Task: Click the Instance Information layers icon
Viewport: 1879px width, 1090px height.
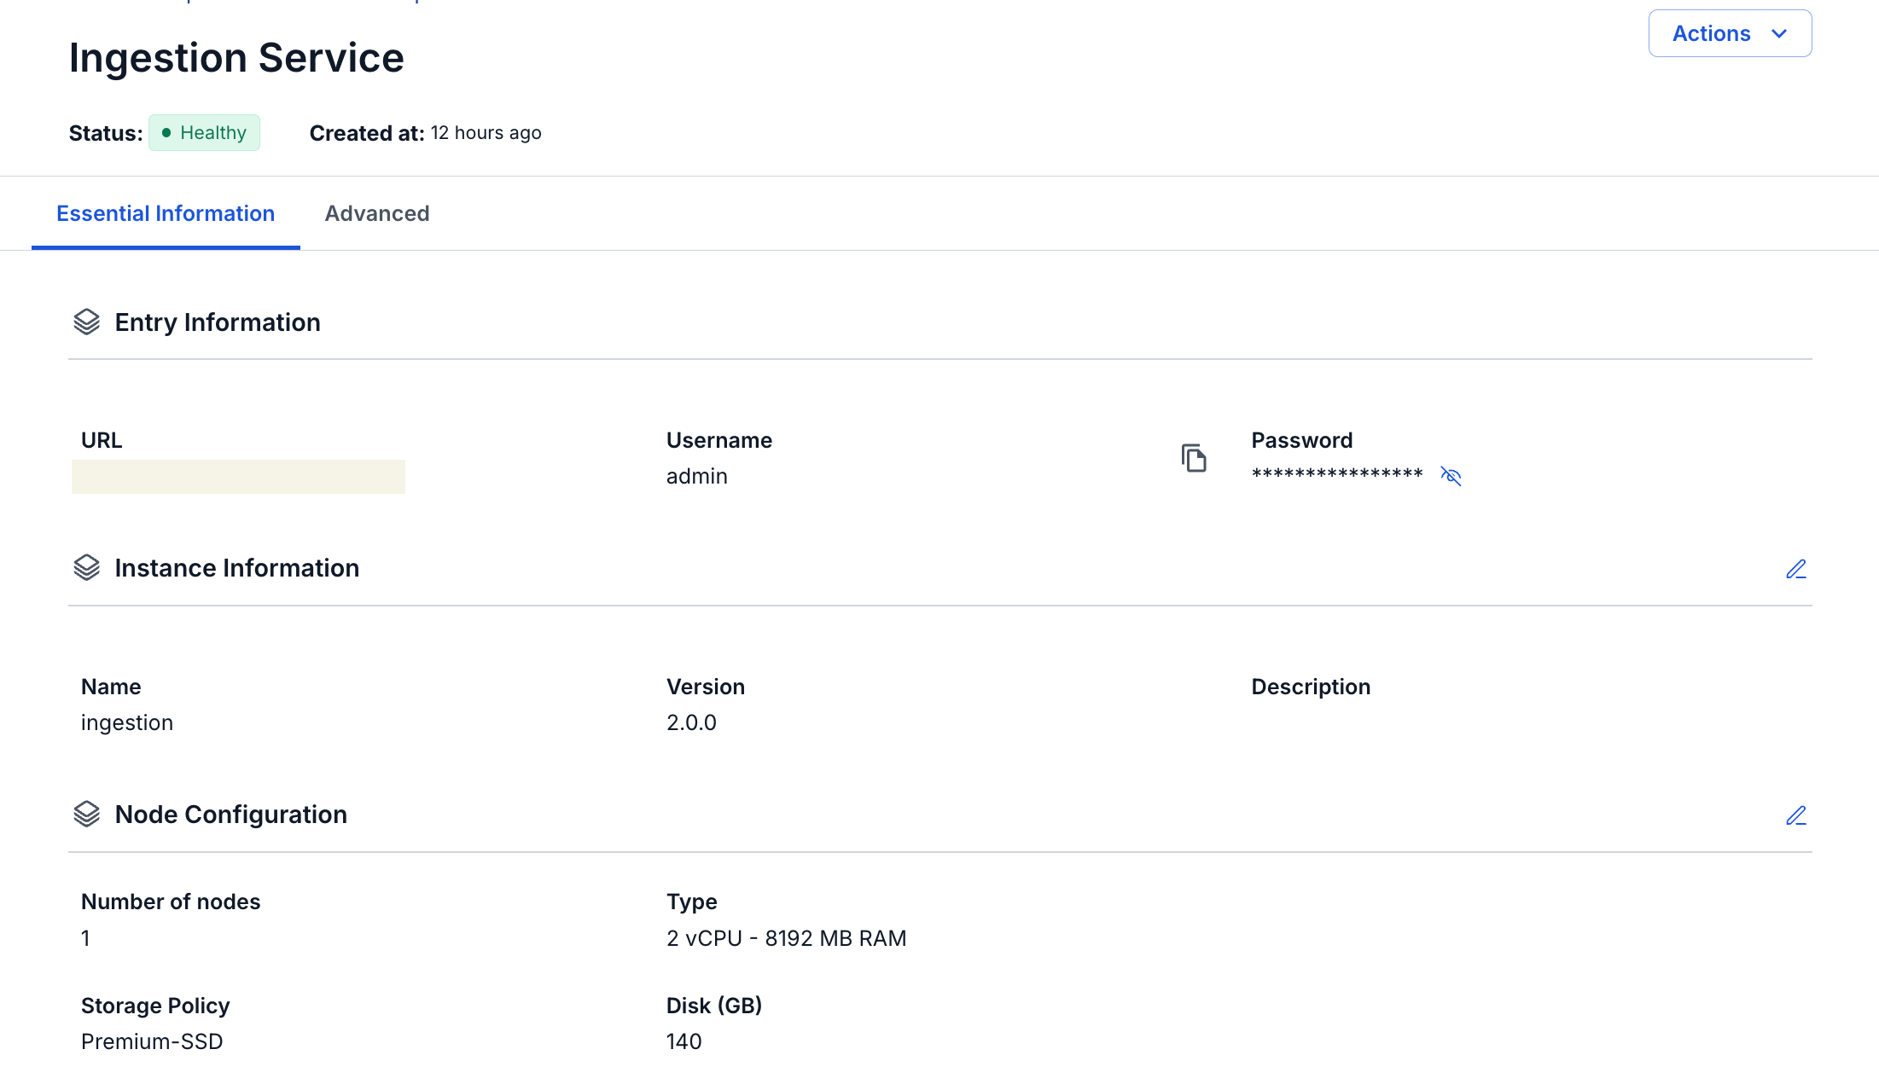Action: pos(87,567)
